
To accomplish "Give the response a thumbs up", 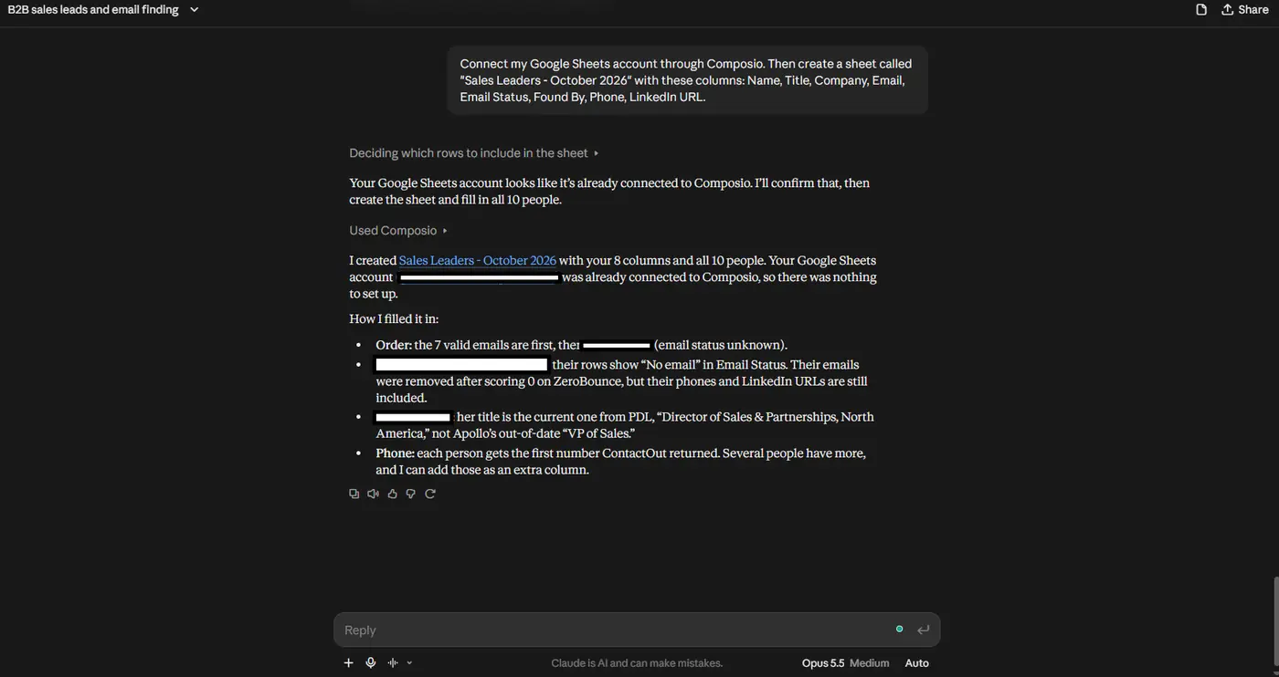I will pyautogui.click(x=392, y=494).
